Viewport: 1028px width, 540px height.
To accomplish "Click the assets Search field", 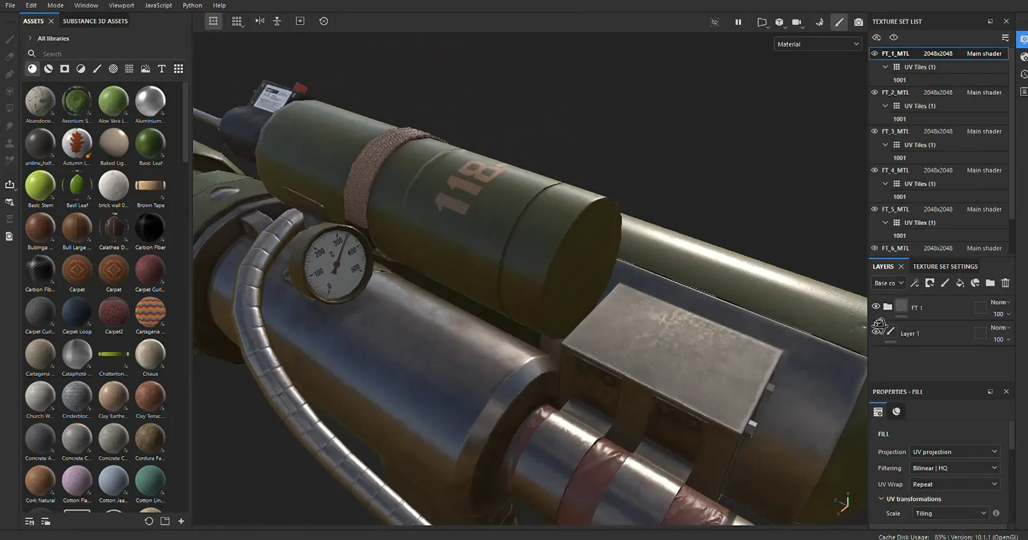I will 108,54.
